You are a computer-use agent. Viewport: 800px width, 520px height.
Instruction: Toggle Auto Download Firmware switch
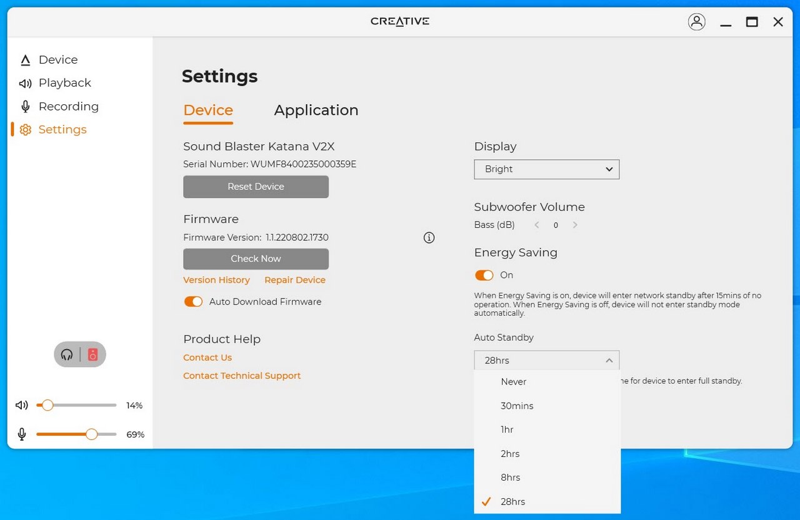[x=193, y=302]
